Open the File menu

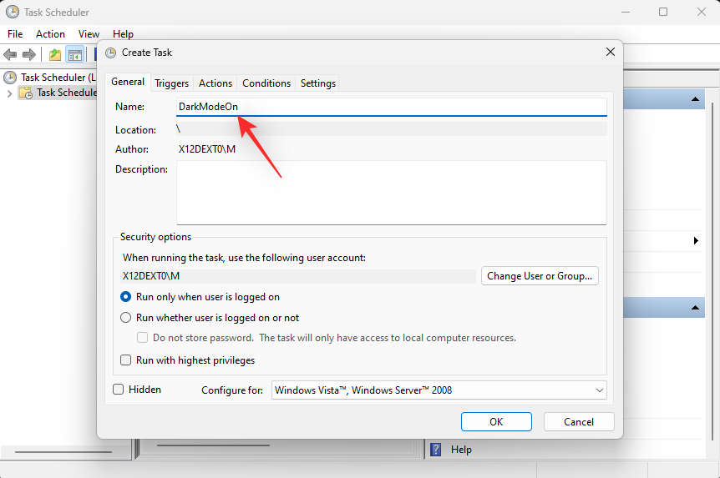[15, 34]
